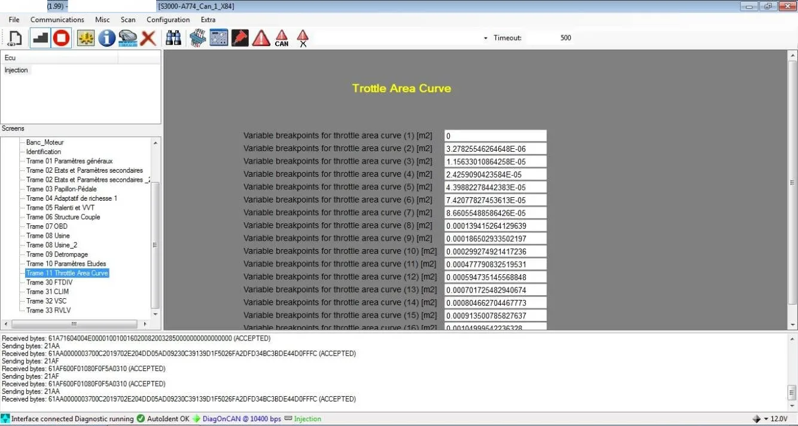Open the blue info icon
The height and width of the screenshot is (426, 798).
pos(107,38)
